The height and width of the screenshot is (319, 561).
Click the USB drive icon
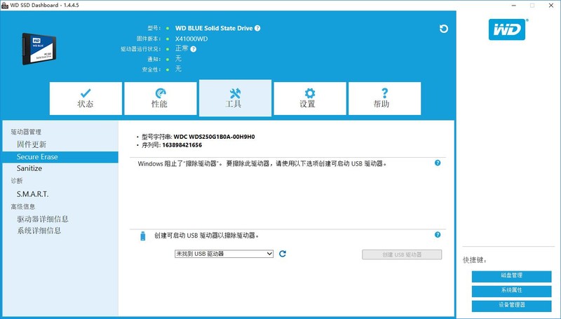[x=143, y=236]
